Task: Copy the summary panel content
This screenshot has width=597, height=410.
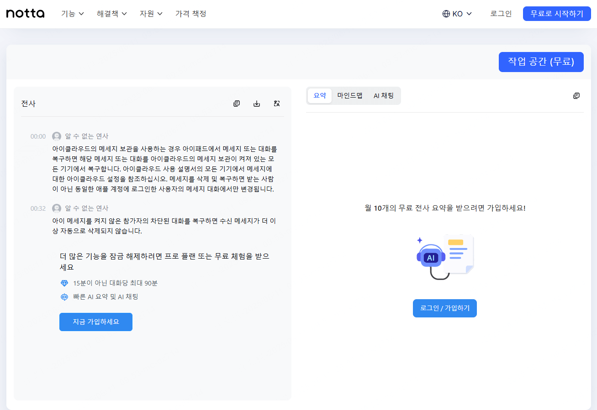Action: pos(576,95)
